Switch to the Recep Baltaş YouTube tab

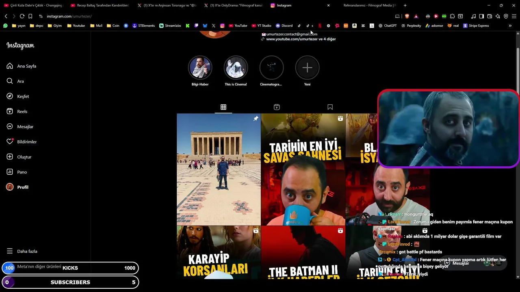click(x=100, y=5)
